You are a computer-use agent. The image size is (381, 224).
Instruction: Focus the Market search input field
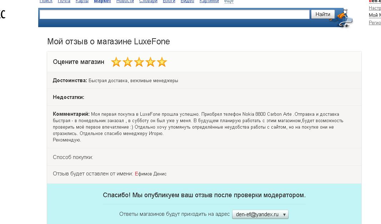[x=174, y=14]
